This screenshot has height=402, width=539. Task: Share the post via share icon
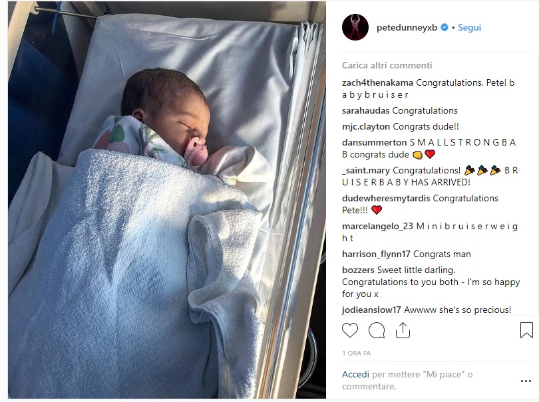[x=403, y=331]
